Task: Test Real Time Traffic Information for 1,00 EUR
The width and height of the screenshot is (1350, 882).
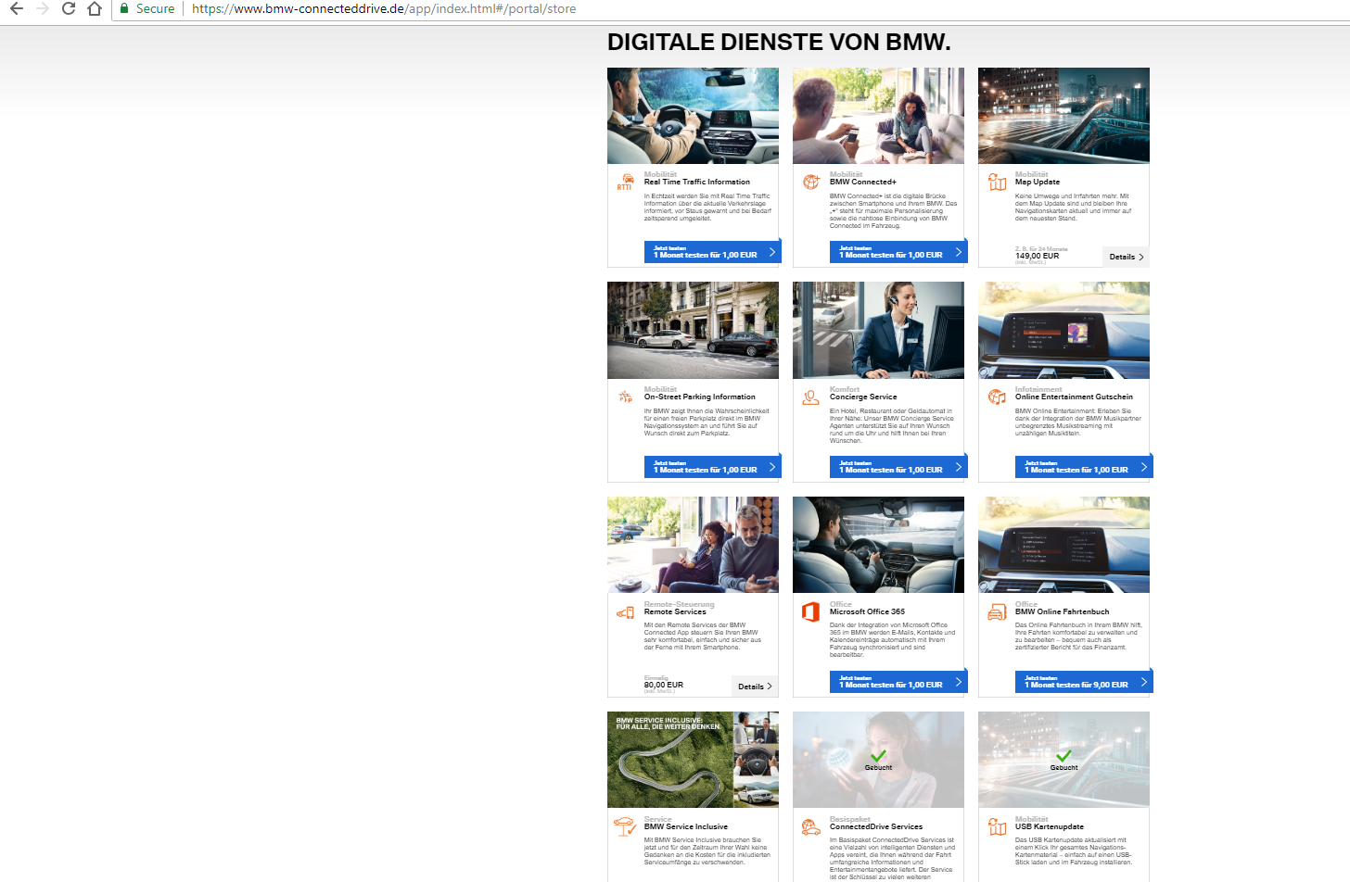Action: [x=712, y=252]
